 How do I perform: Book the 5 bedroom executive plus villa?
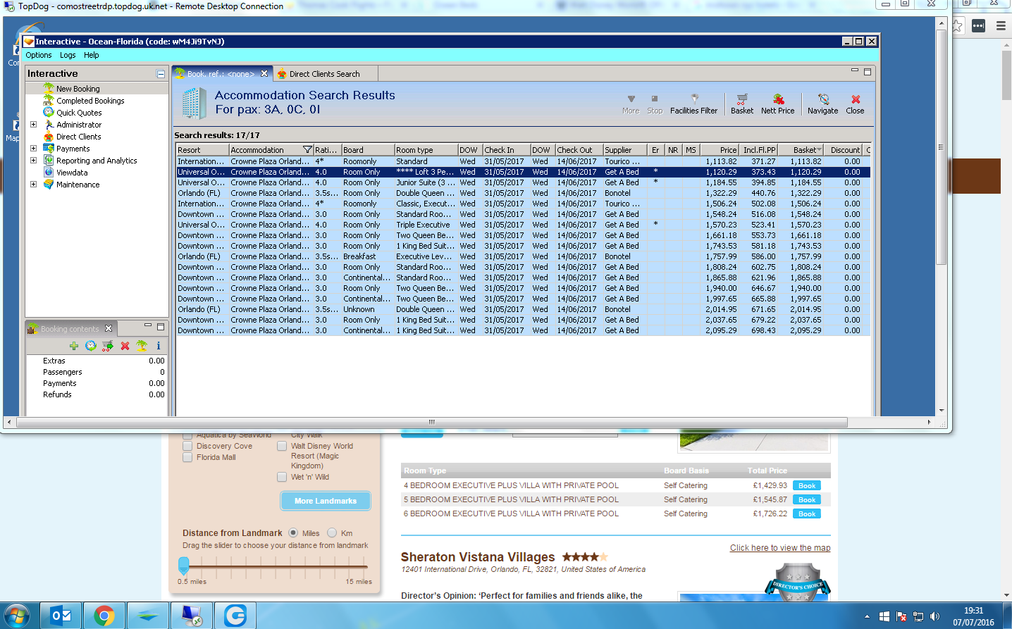click(807, 500)
